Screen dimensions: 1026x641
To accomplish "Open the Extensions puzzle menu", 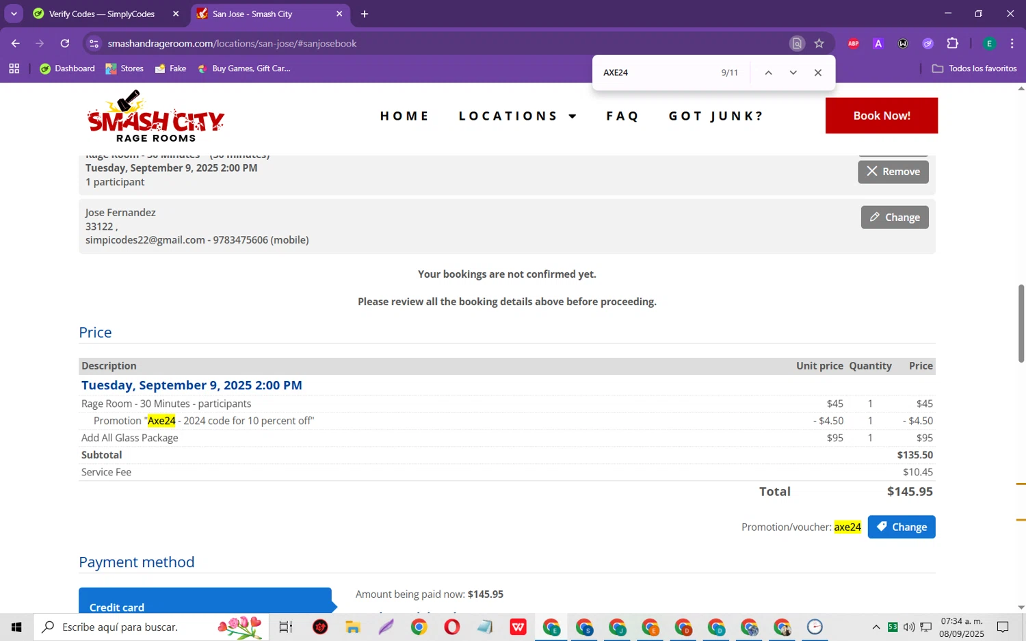I will (x=952, y=43).
